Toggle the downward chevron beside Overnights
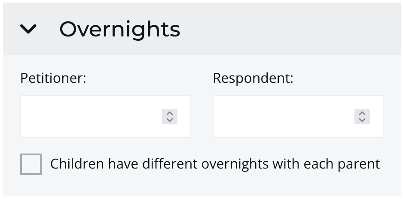Image resolution: width=403 pixels, height=199 pixels. tap(29, 29)
